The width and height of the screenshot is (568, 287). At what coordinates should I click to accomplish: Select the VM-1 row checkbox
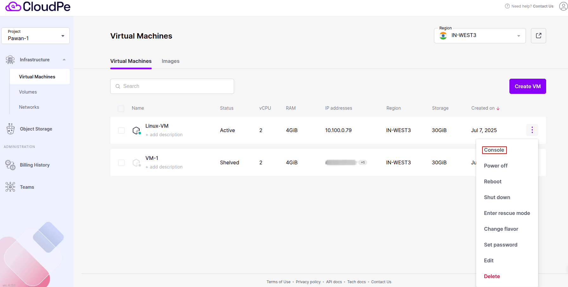click(121, 163)
